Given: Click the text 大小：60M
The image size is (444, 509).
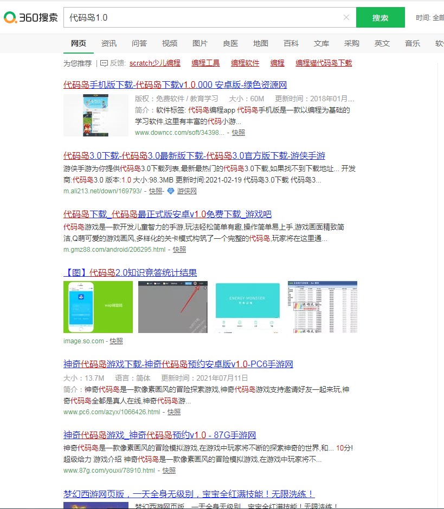Looking at the screenshot, I should 246,99.
